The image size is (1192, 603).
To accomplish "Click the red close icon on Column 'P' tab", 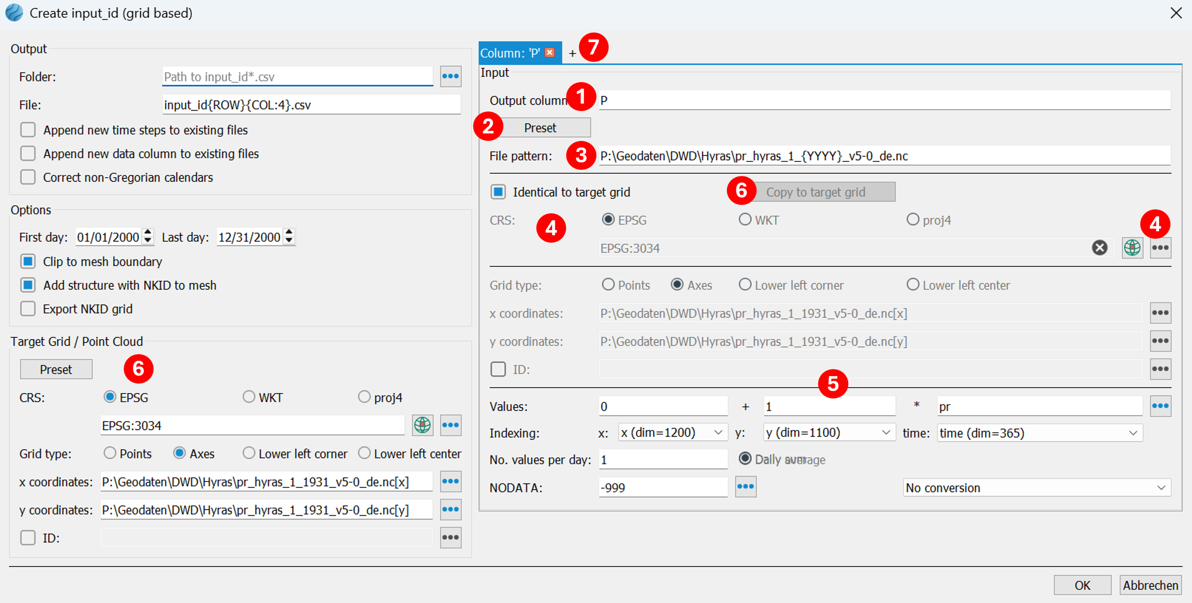I will click(550, 52).
